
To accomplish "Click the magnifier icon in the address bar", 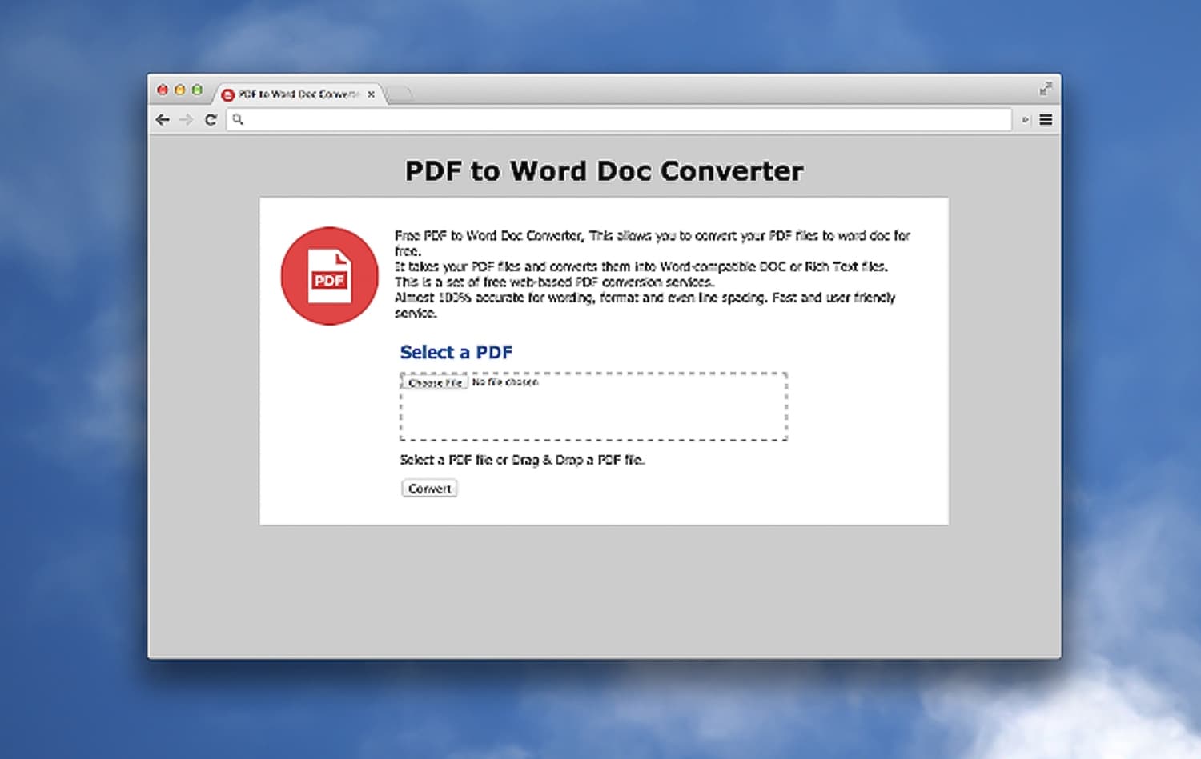I will [x=236, y=119].
